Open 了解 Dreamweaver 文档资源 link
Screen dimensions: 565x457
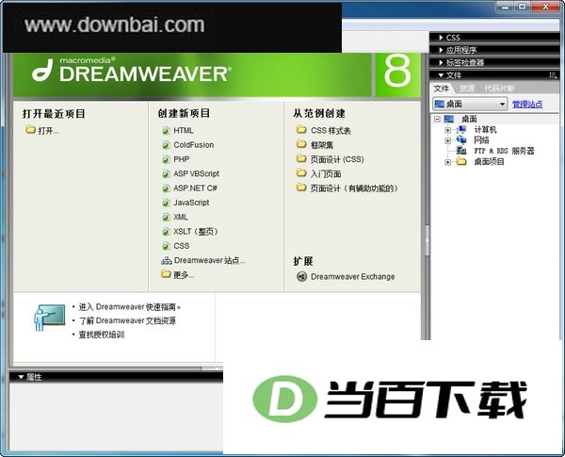[x=127, y=320]
